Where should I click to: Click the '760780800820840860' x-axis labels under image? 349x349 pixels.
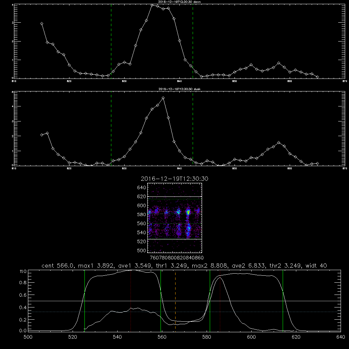point(177,258)
